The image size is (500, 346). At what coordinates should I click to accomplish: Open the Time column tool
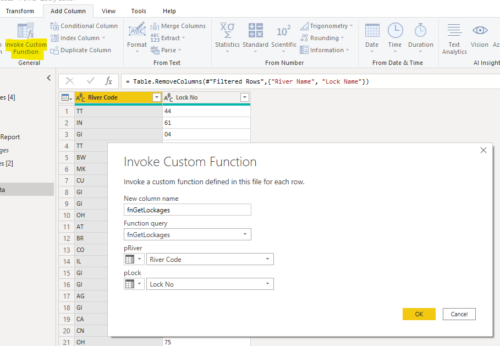[x=395, y=31]
